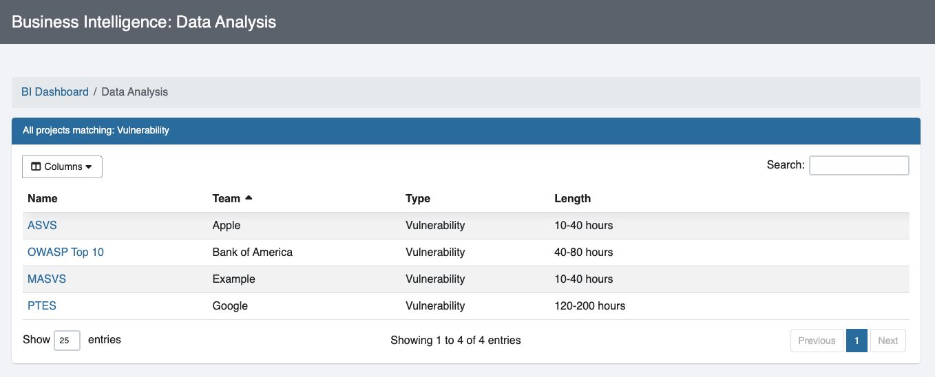The width and height of the screenshot is (935, 377).
Task: Click 'Showing 1 to 4 of 4 entries' text
Action: (456, 340)
